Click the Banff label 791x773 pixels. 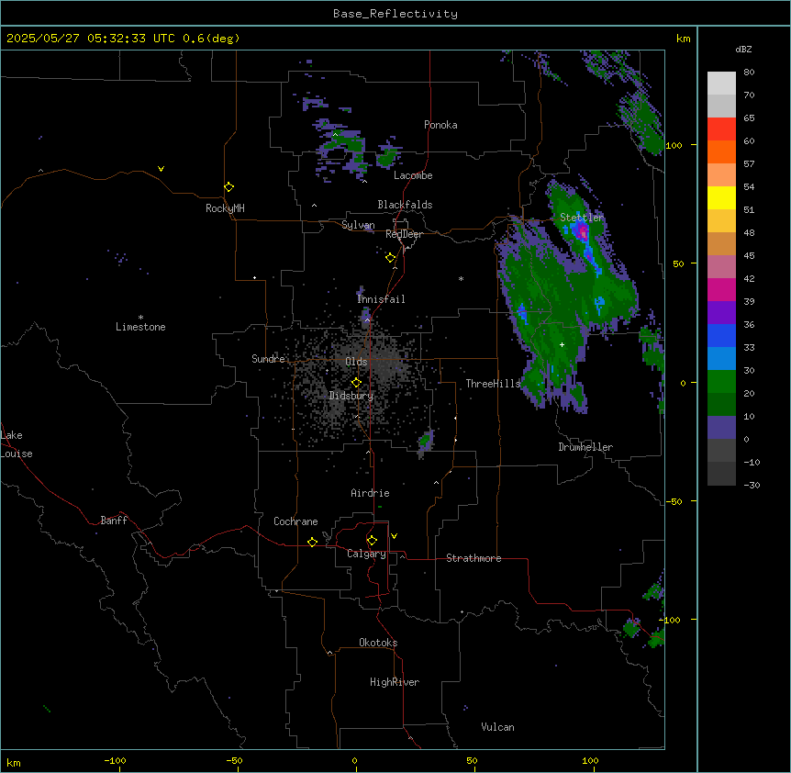(x=114, y=521)
